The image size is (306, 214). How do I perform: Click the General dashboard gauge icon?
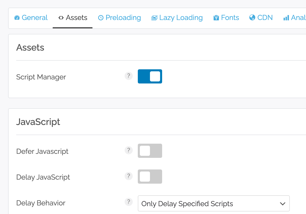(x=17, y=18)
